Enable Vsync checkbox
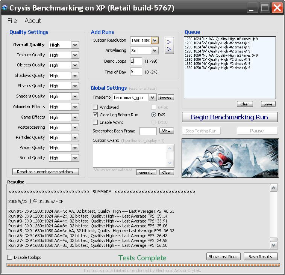Screen dimensions: 285x275 tap(95, 122)
